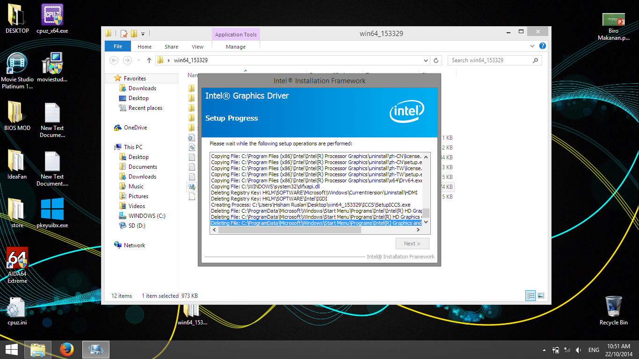Switch to large icons view in status bar
Viewport: 639px width, 359px height.
tap(541, 295)
